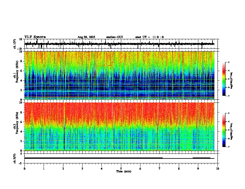Click the ch.1 color bar log(PSD) unit label
The height and width of the screenshot is (189, 245).
(232, 81)
